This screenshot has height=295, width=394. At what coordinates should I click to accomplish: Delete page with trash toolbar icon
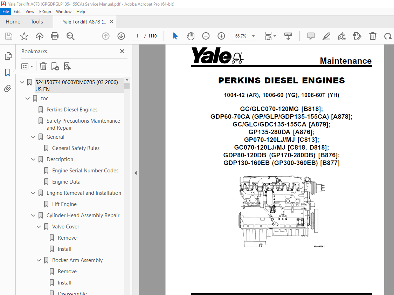tap(373, 36)
